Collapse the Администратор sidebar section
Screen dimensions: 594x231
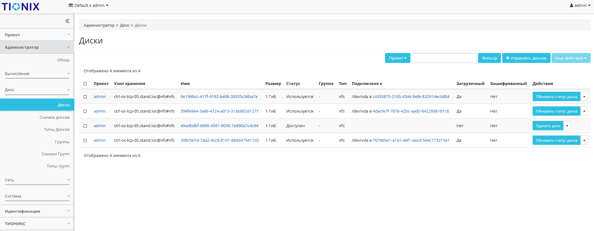pyautogui.click(x=37, y=47)
